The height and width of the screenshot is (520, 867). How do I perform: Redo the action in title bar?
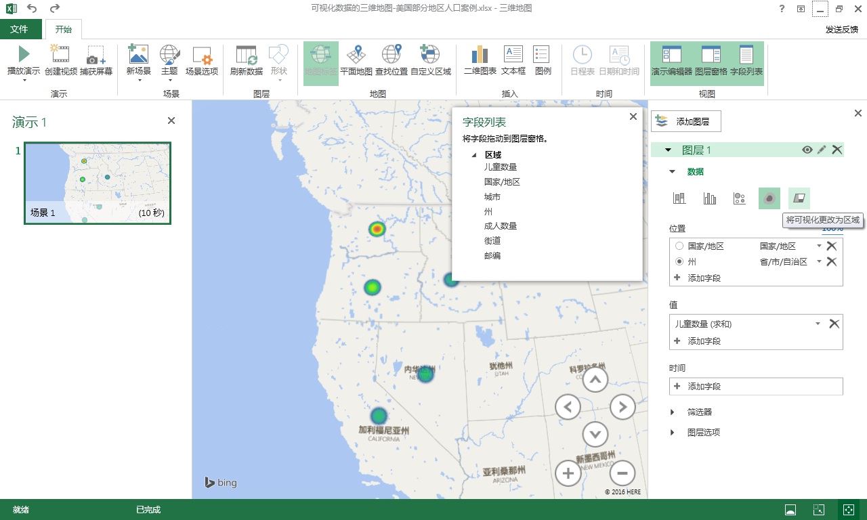coord(55,9)
